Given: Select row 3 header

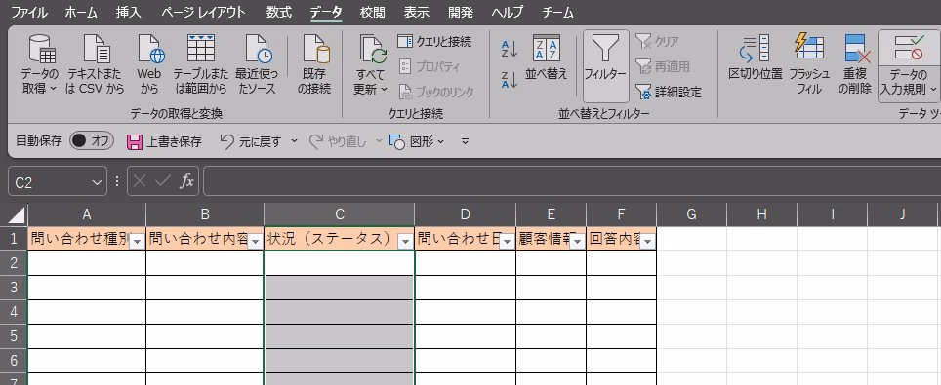Looking at the screenshot, I should coord(14,288).
